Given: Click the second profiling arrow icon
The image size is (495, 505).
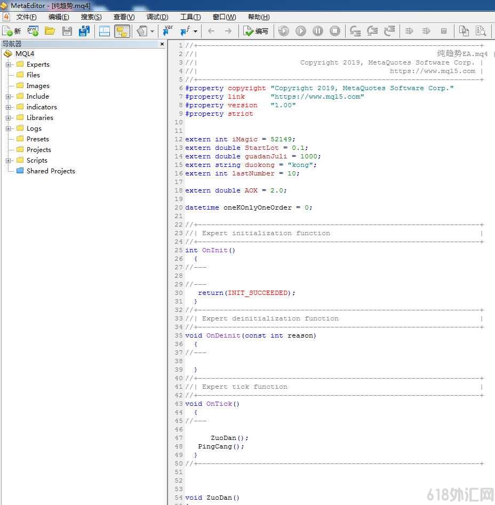Looking at the screenshot, I should 426,31.
